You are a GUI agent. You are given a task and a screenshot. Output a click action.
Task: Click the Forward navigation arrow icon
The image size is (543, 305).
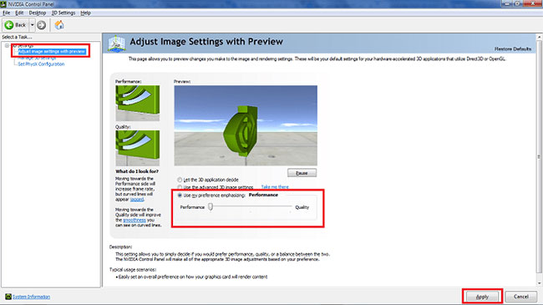(x=41, y=25)
